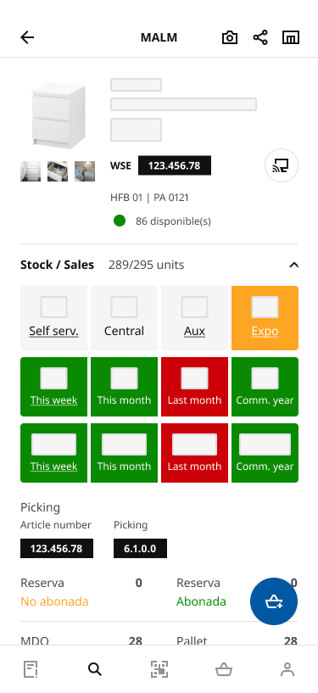This screenshot has width=318, height=693.
Task: Tap the blue add-to-basket floating button
Action: point(274,601)
